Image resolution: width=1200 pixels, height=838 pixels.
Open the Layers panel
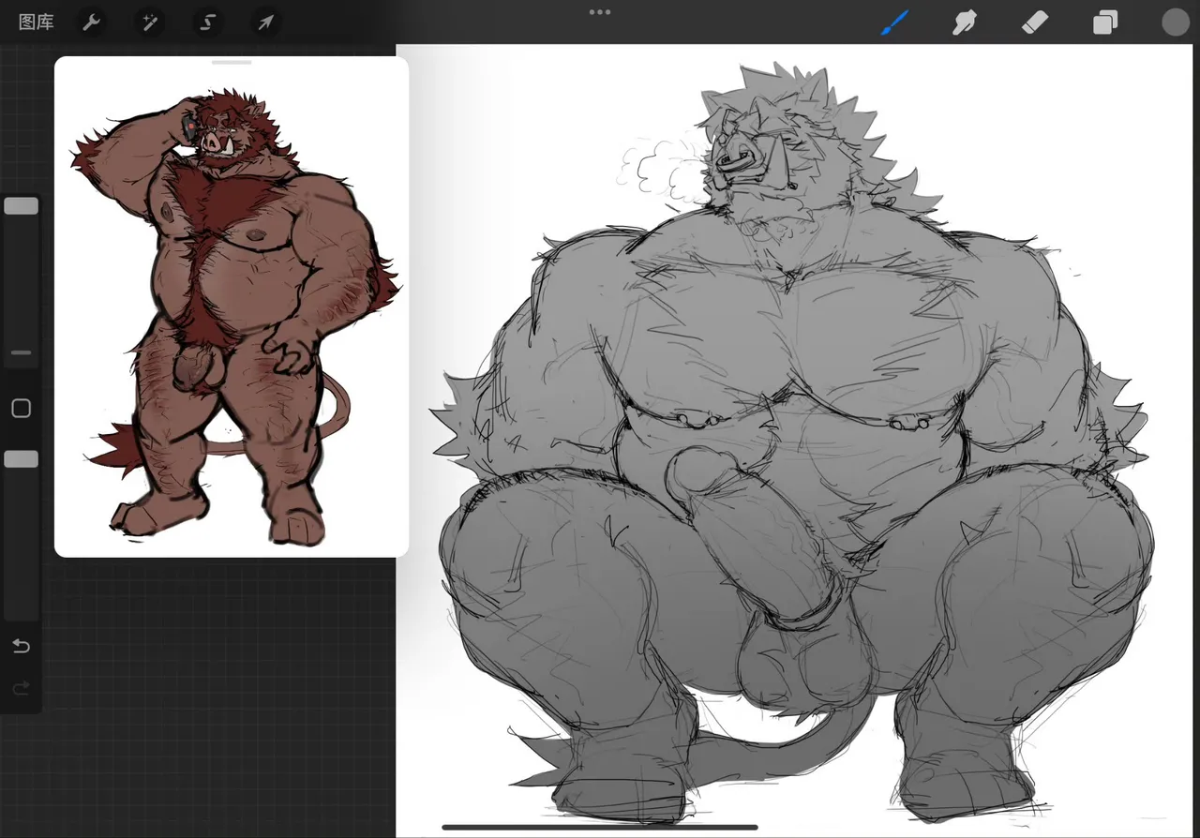pyautogui.click(x=1105, y=22)
